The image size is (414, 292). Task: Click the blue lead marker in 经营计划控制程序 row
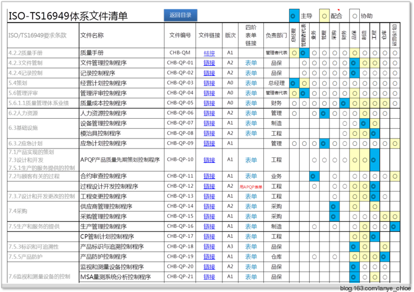pos(294,83)
